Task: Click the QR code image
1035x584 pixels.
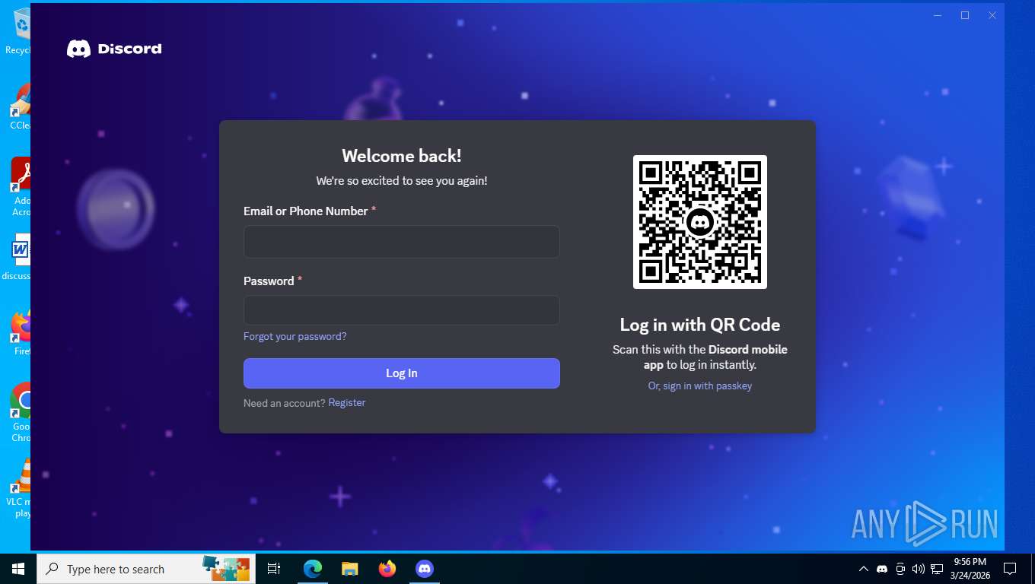Action: click(699, 222)
